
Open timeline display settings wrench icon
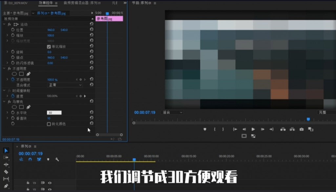coord(57,160)
